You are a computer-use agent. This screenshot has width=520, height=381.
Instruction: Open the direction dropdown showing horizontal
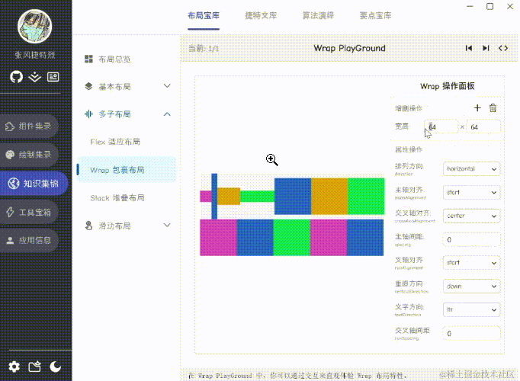[x=471, y=169]
